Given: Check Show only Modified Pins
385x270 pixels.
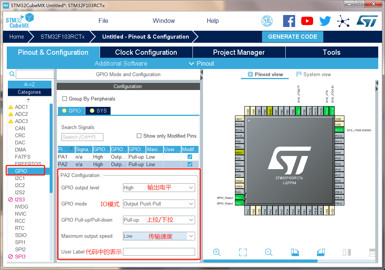Looking at the screenshot, I should [139, 136].
